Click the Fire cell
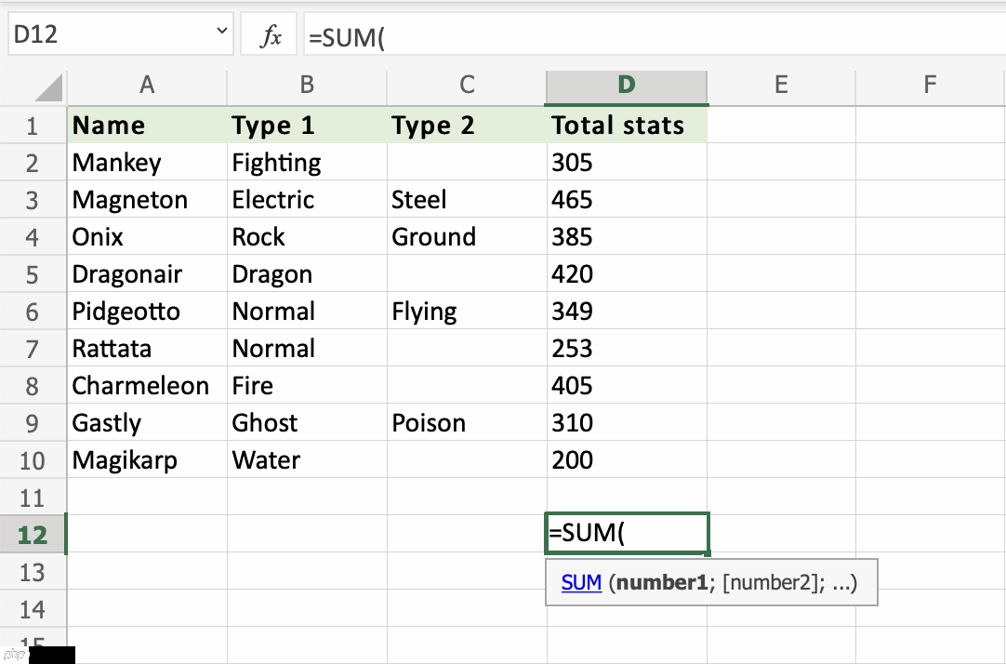1006x664 pixels. coord(307,386)
